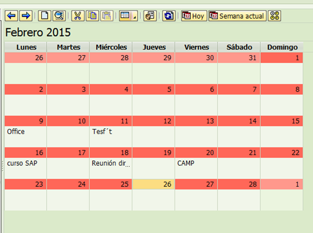Go forward with the right arrow icon
The width and height of the screenshot is (313, 233).
(26, 16)
